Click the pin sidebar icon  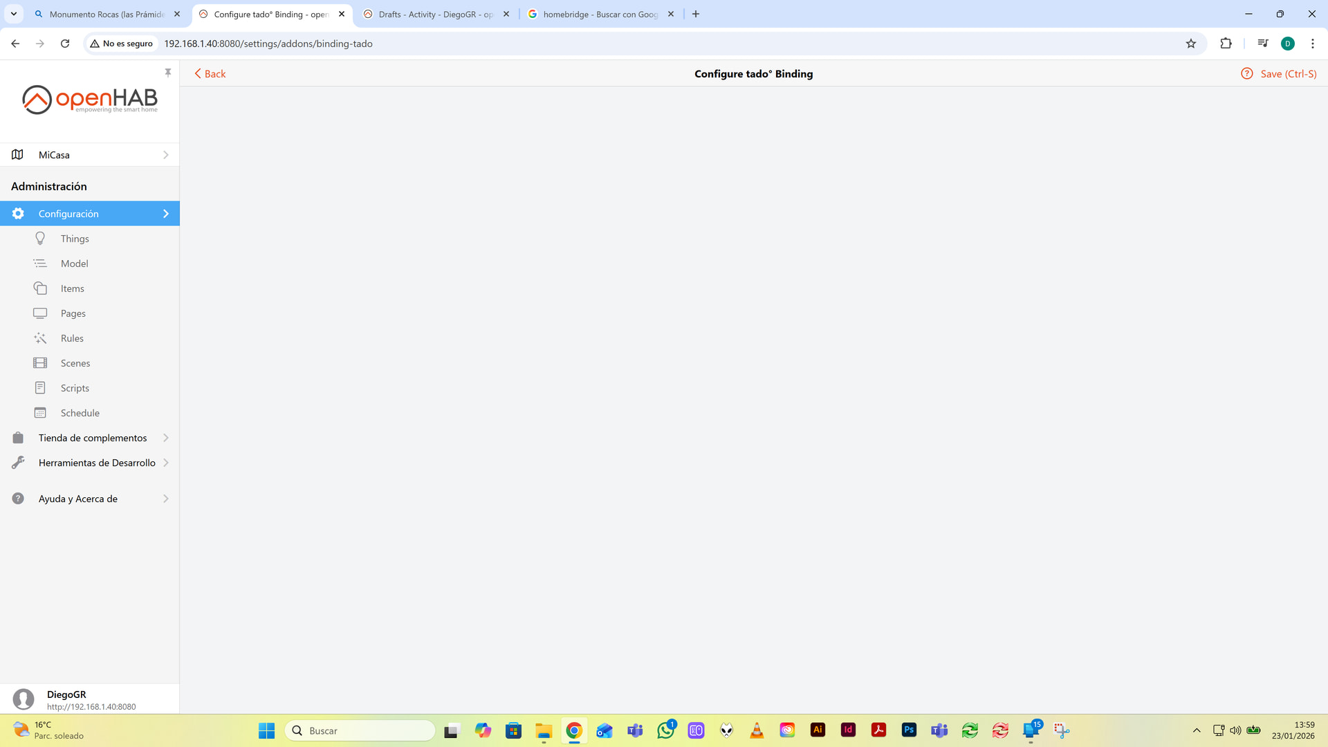[x=168, y=73]
